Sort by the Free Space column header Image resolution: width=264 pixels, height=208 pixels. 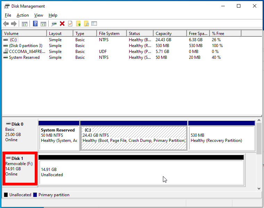point(198,33)
